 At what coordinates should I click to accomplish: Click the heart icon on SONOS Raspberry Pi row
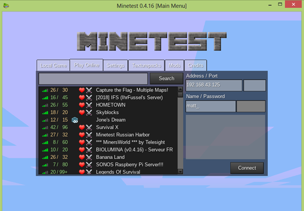pyautogui.click(x=82, y=165)
